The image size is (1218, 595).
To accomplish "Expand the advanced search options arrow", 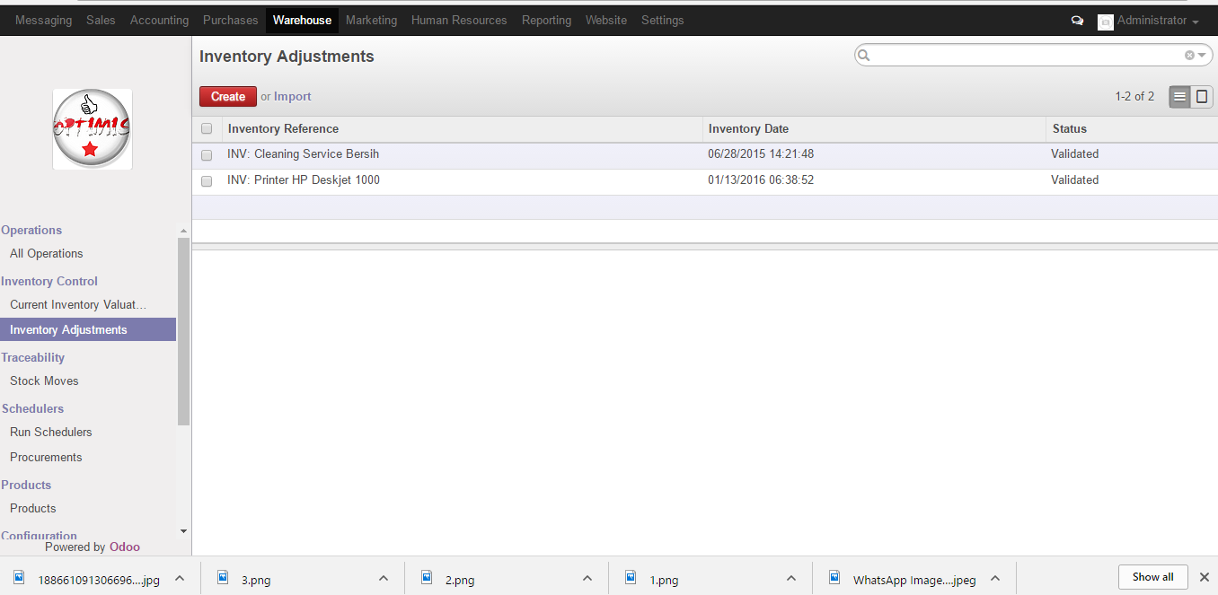I will pyautogui.click(x=1202, y=56).
